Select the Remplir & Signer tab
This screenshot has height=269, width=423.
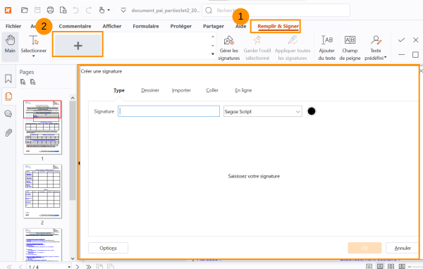pos(278,26)
